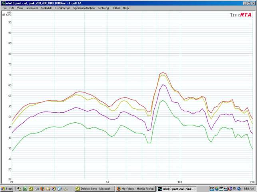Screen dimensions: 257x192
Task: Switch to Deleted Items Microsoft Outlook window
Action: pyautogui.click(x=95, y=188)
